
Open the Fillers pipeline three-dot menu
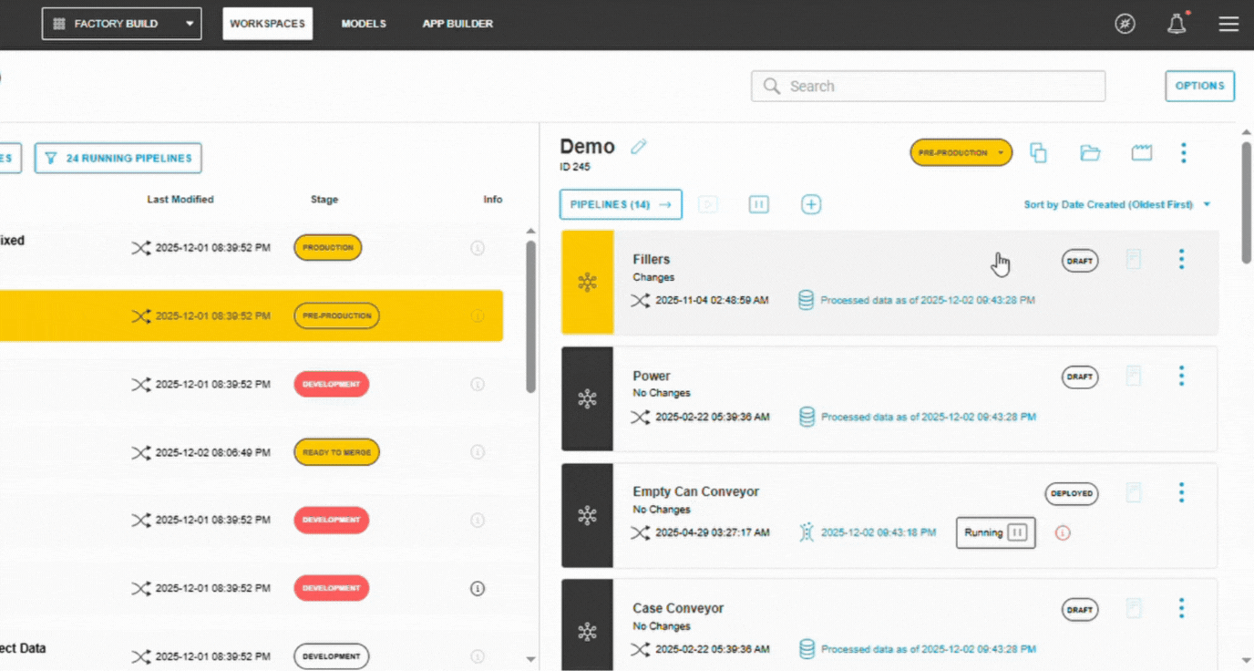tap(1181, 260)
